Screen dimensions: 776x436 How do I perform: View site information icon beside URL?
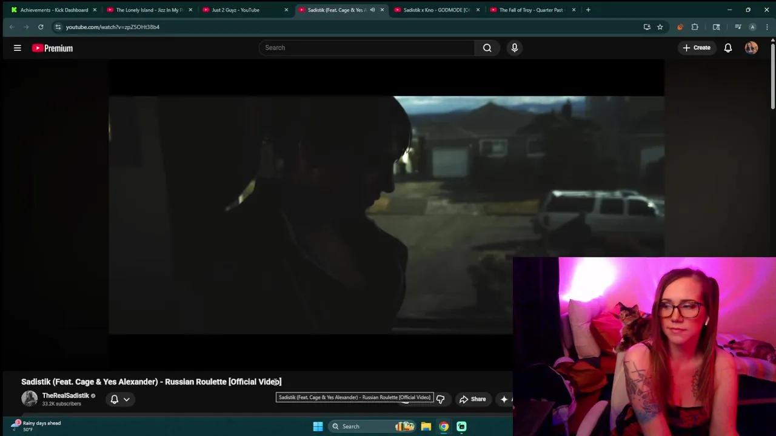click(x=58, y=27)
